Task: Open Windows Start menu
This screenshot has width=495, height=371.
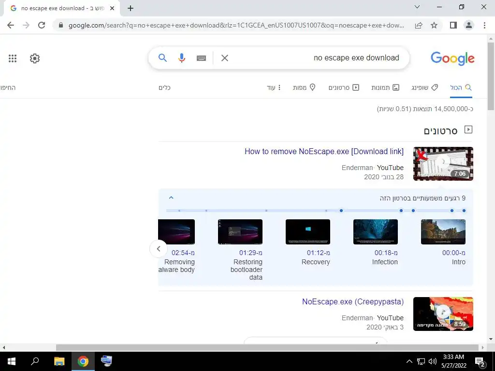Action: (12, 361)
